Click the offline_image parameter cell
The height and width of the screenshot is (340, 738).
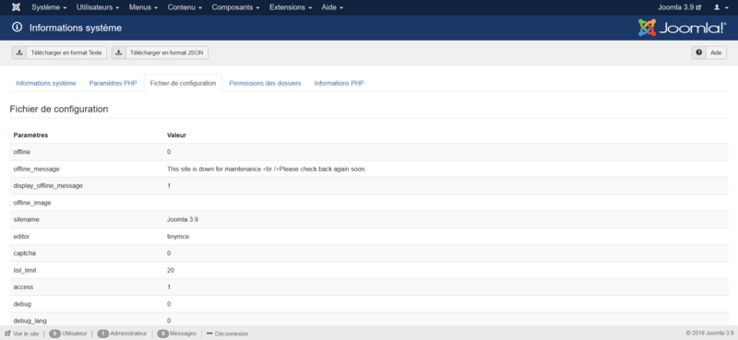click(x=32, y=203)
